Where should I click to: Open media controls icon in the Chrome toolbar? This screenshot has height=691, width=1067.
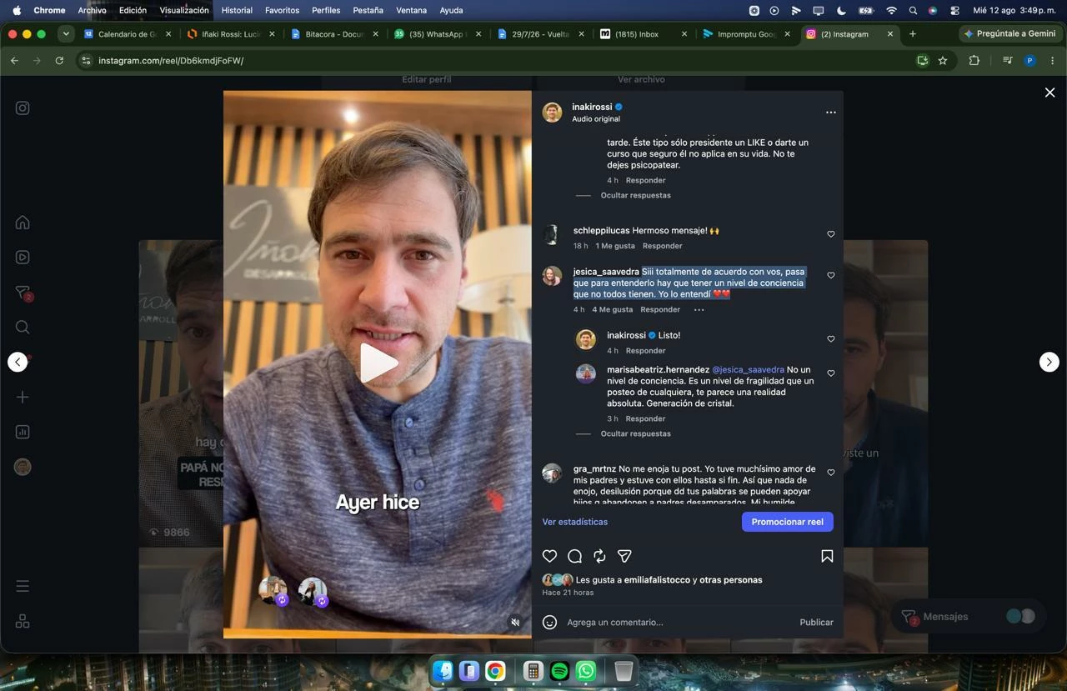tap(1008, 60)
